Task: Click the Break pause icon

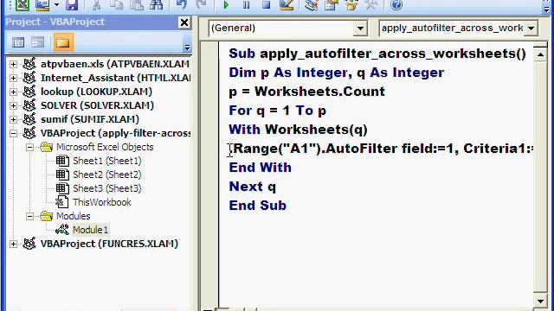Action: coord(246,5)
